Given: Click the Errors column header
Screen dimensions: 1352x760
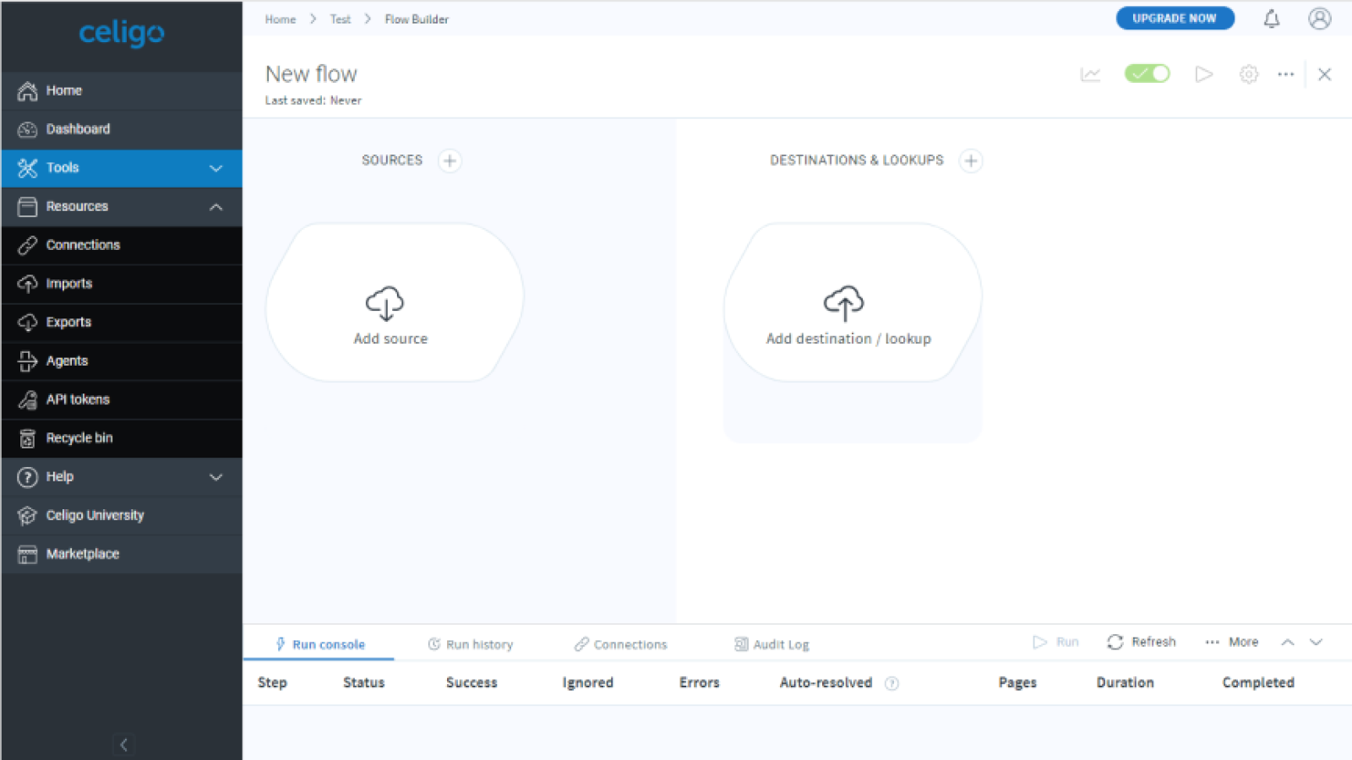Looking at the screenshot, I should [x=700, y=682].
